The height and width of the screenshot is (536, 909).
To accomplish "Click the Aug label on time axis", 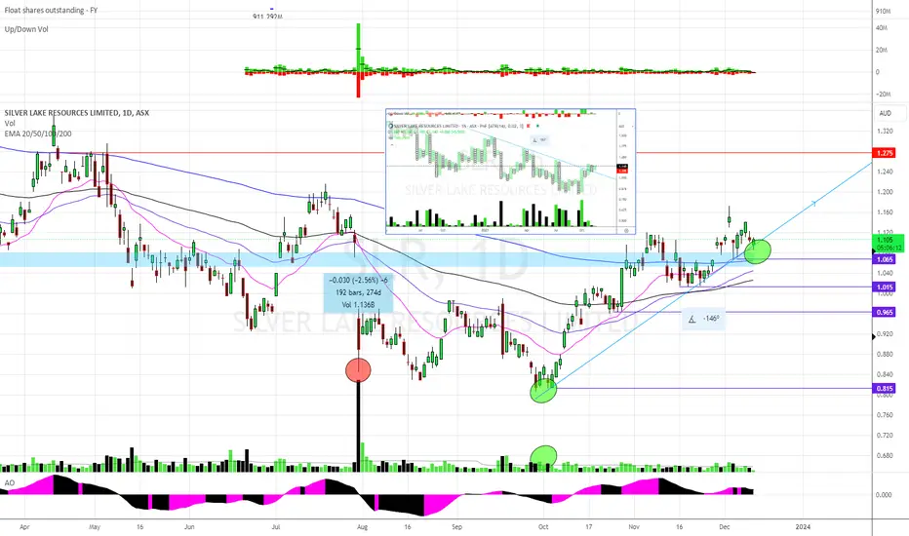I will click(362, 527).
